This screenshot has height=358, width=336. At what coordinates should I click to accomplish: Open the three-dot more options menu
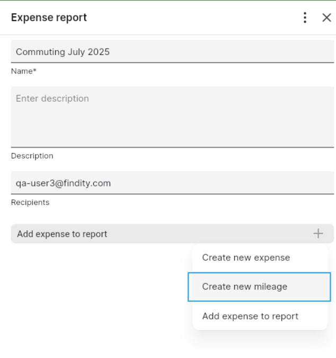click(x=305, y=17)
